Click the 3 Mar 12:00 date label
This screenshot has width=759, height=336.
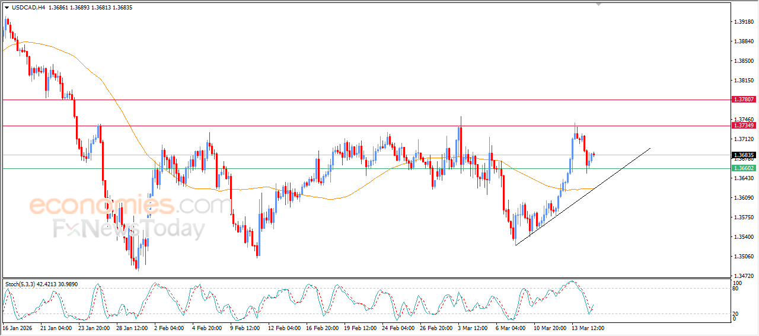pos(472,328)
